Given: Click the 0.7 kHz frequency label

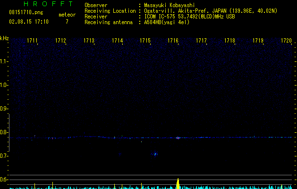Looking at the screenshot, I should (4, 156).
